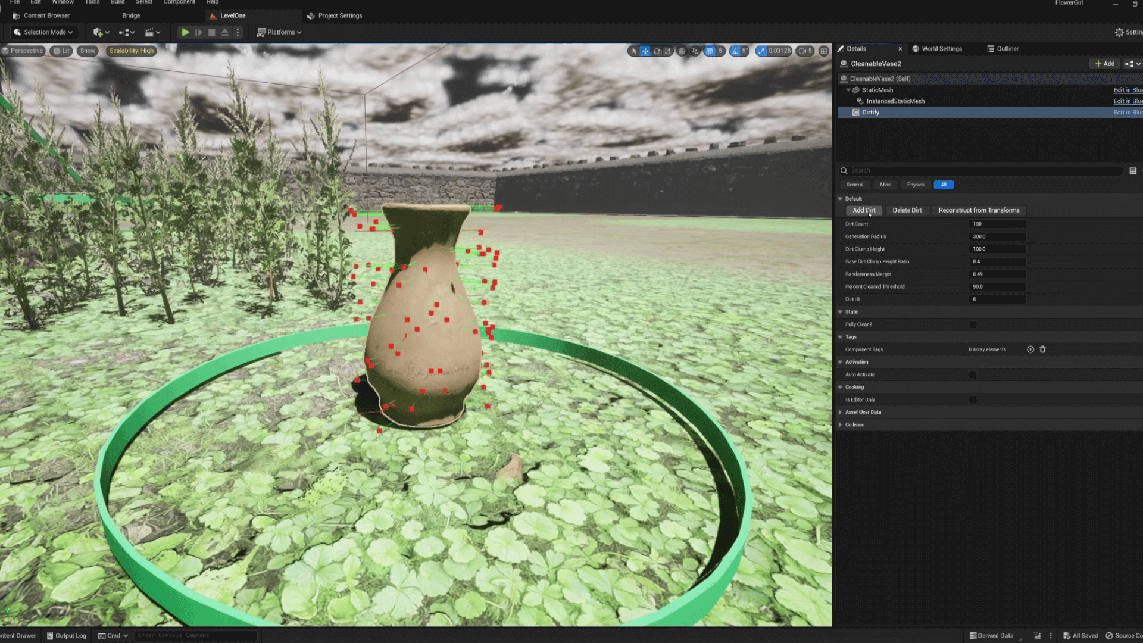Image resolution: width=1143 pixels, height=643 pixels.
Task: Enable the Fully Clean? checkbox
Action: [x=973, y=324]
